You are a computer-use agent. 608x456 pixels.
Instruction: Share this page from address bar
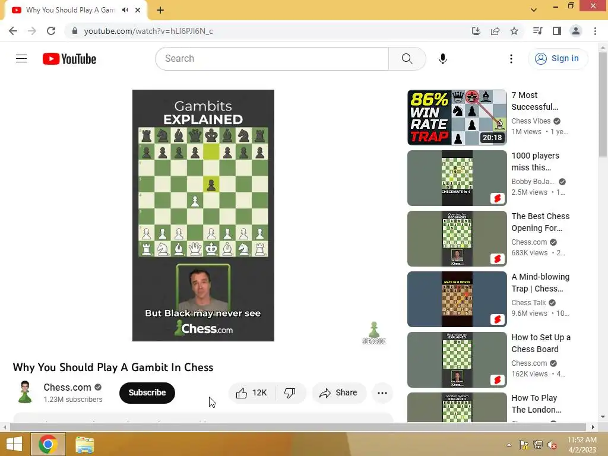495,31
